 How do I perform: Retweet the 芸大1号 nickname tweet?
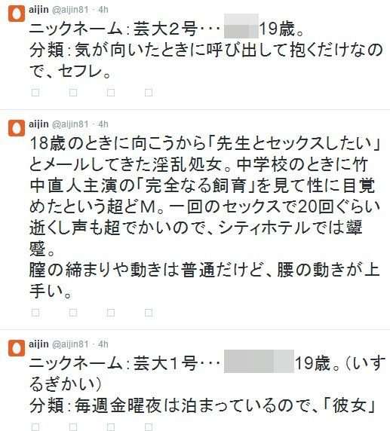tap(73, 427)
